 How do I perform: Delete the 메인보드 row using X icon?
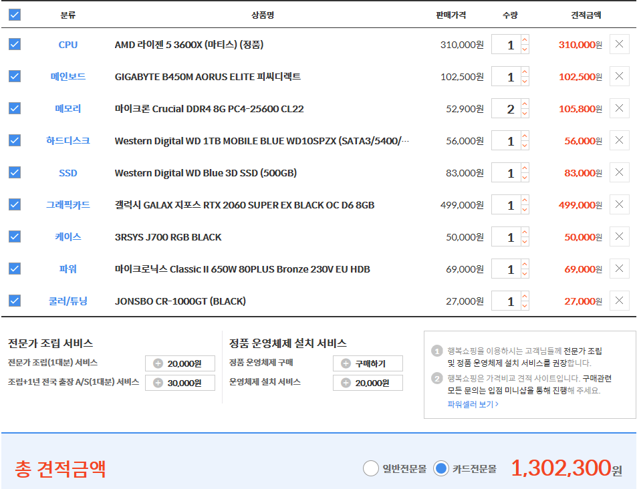tap(619, 76)
